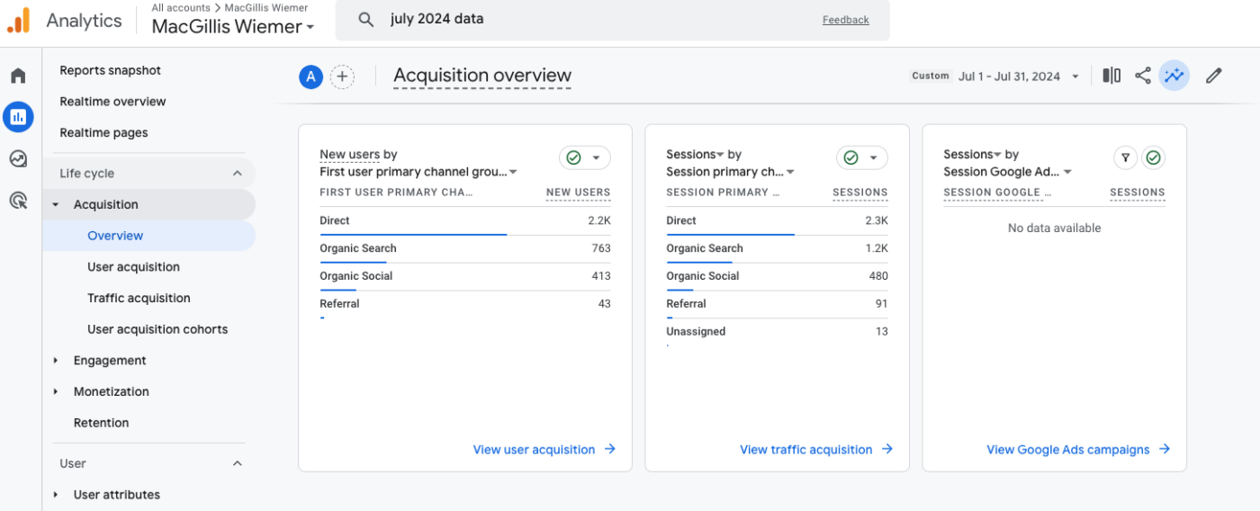Click Unassigned 13 row in Sessions card
The height and width of the screenshot is (511, 1260).
pyautogui.click(x=777, y=333)
